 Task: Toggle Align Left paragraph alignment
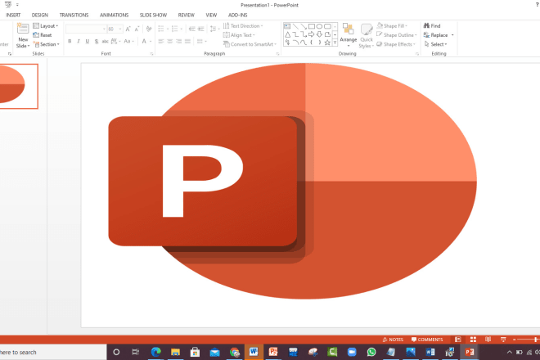[x=161, y=42]
